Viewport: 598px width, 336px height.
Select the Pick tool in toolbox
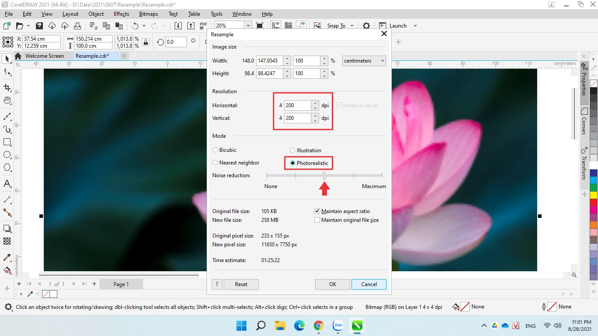7,59
